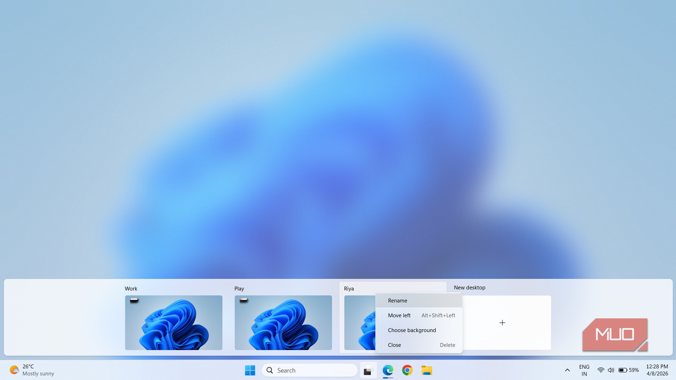
Task: Click the Play desktop name label
Action: pyautogui.click(x=239, y=288)
